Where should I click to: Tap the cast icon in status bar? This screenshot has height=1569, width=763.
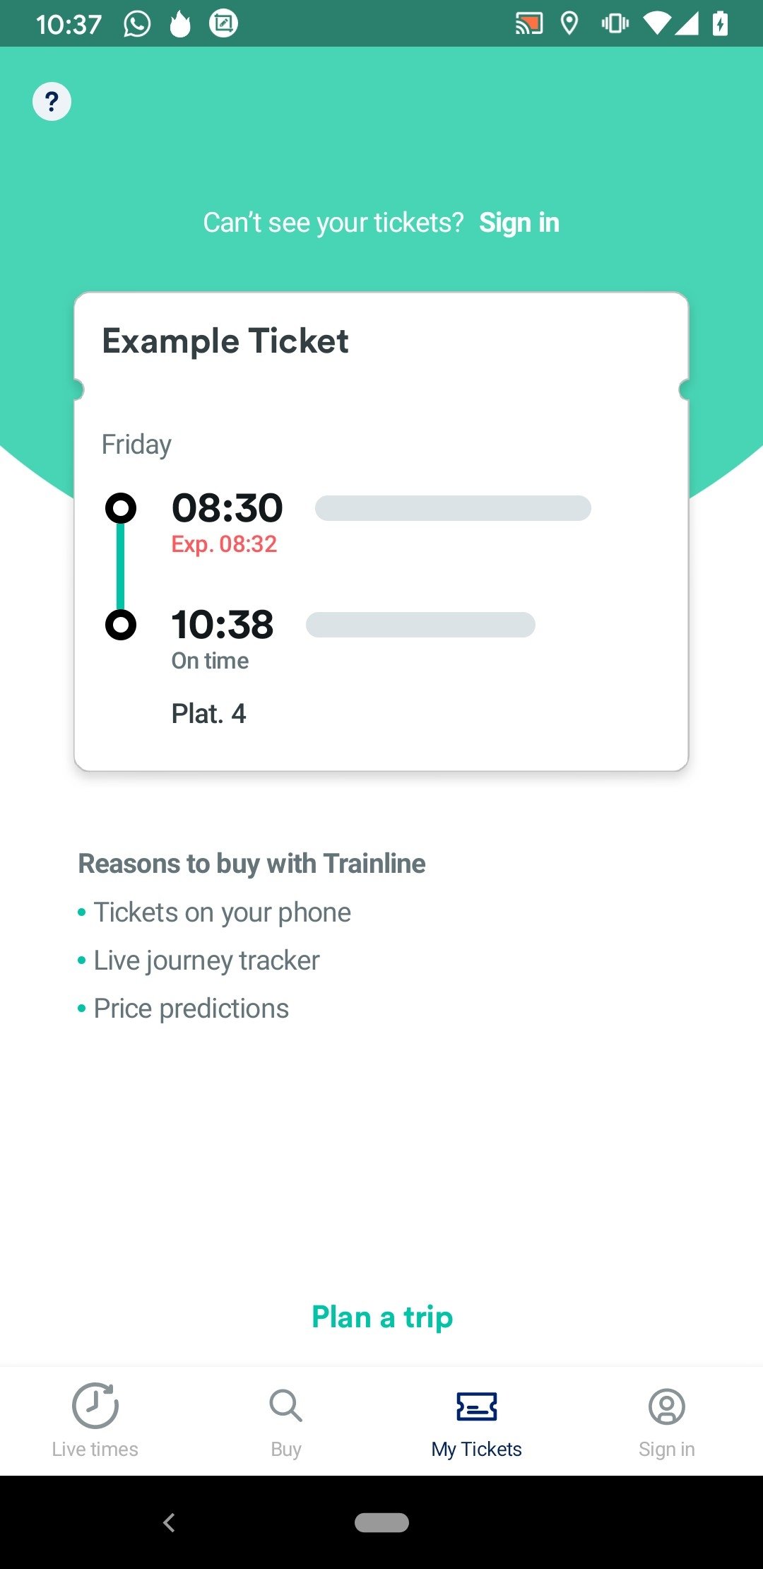click(x=529, y=23)
